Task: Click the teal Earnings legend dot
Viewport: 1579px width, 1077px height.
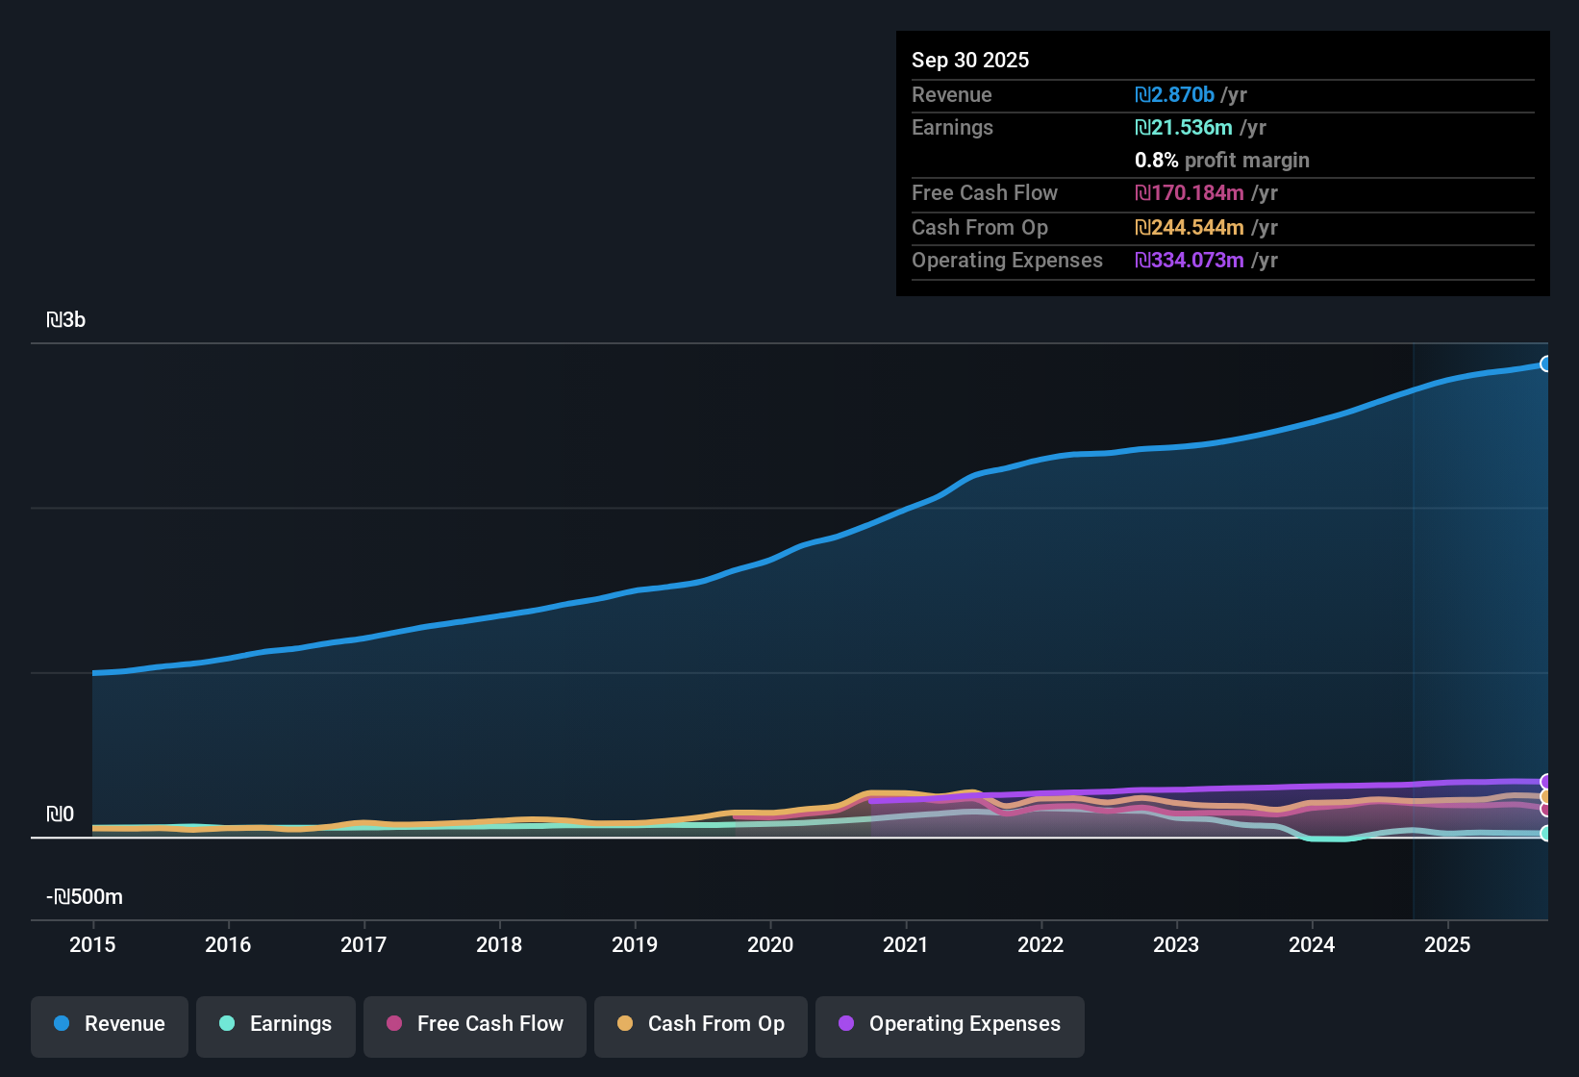Action: (227, 1023)
